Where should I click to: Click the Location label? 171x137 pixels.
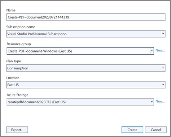[x=13, y=78]
